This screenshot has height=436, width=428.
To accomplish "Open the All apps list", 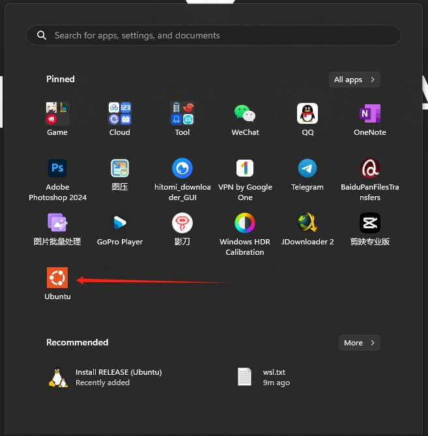I will pos(354,80).
